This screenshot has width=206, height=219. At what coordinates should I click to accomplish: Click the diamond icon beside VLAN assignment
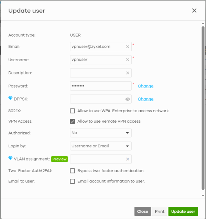[10, 158]
